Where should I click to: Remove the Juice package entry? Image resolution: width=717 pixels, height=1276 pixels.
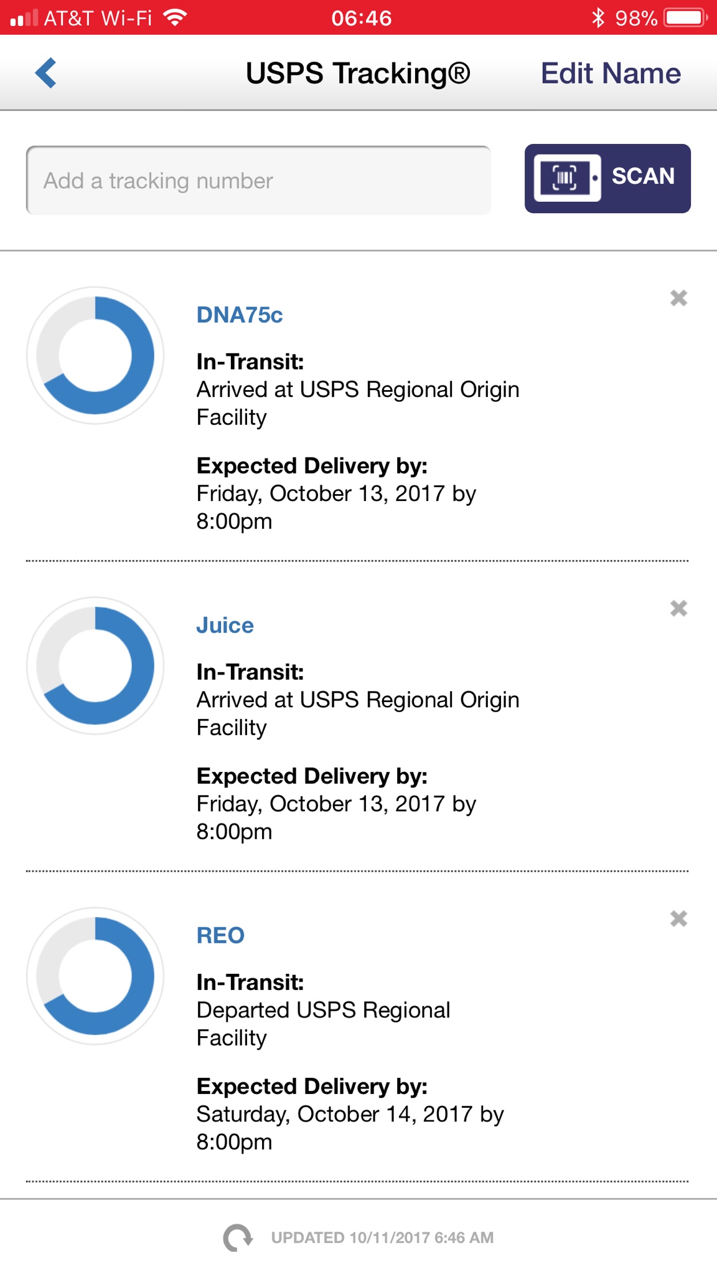[678, 608]
